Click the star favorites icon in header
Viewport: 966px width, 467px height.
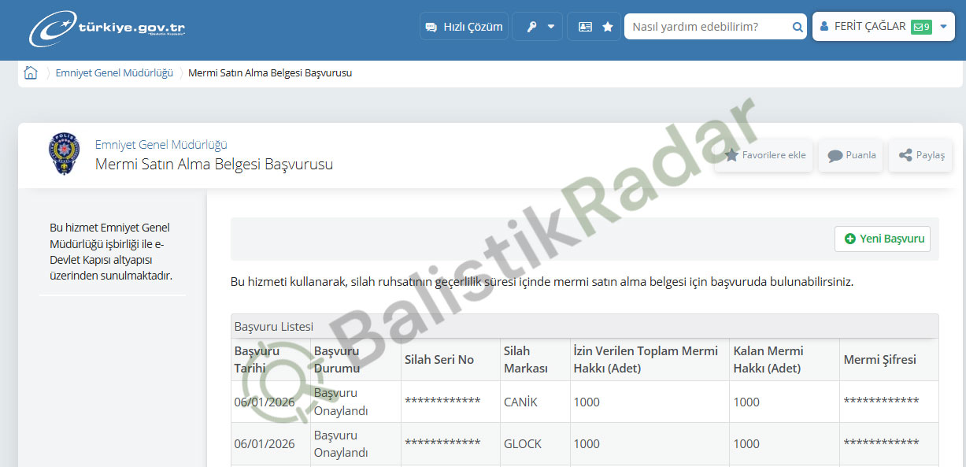tap(608, 27)
